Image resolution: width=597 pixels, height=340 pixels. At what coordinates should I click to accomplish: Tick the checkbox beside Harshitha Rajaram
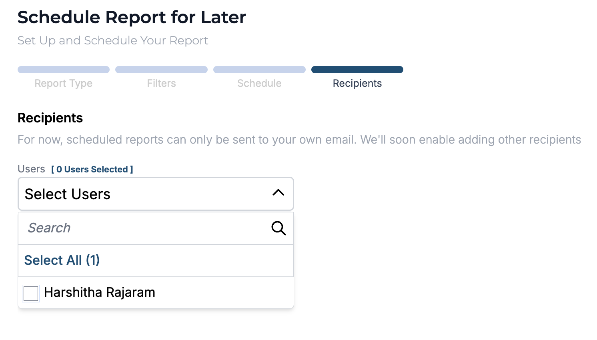point(31,293)
